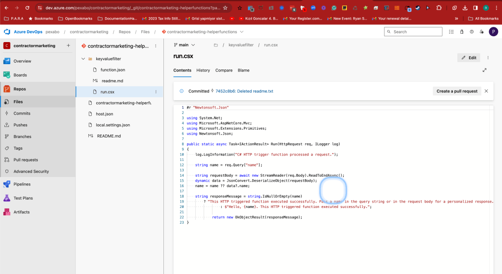The image size is (502, 274).
Task: Click plus icon next to contractormarketing
Action: tap(68, 46)
